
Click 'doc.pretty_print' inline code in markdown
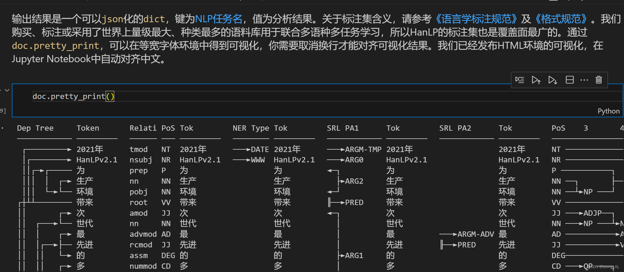click(55, 46)
